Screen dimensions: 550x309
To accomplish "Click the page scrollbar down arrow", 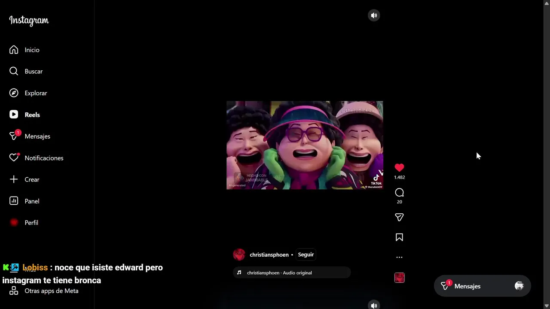I will tap(547, 306).
